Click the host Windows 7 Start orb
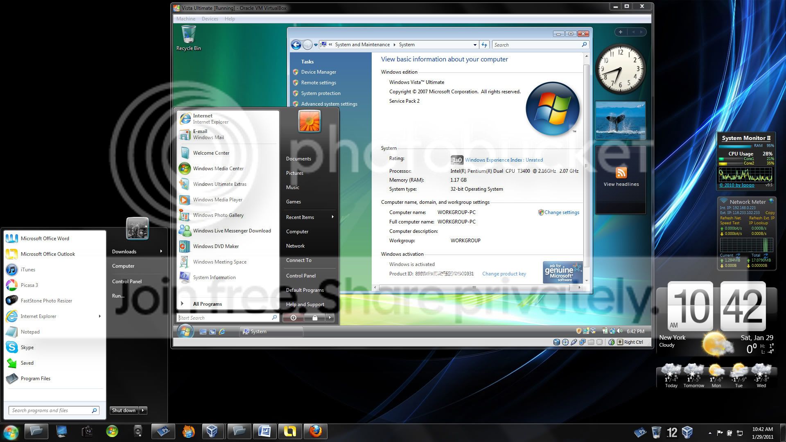The width and height of the screenshot is (786, 442). pos(11,432)
